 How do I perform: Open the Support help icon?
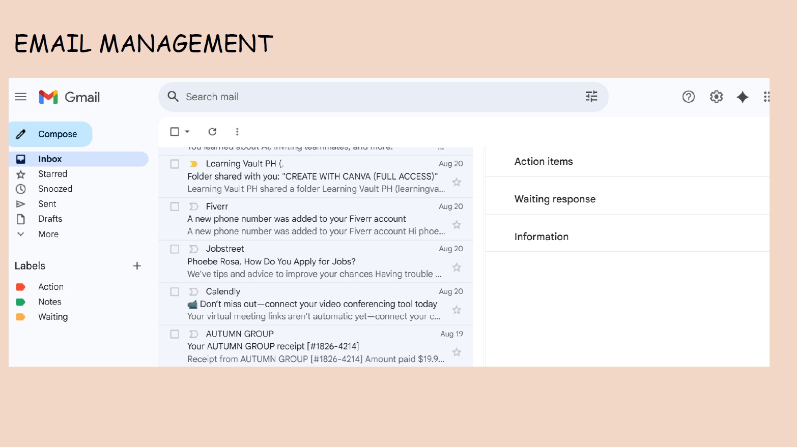tap(689, 97)
